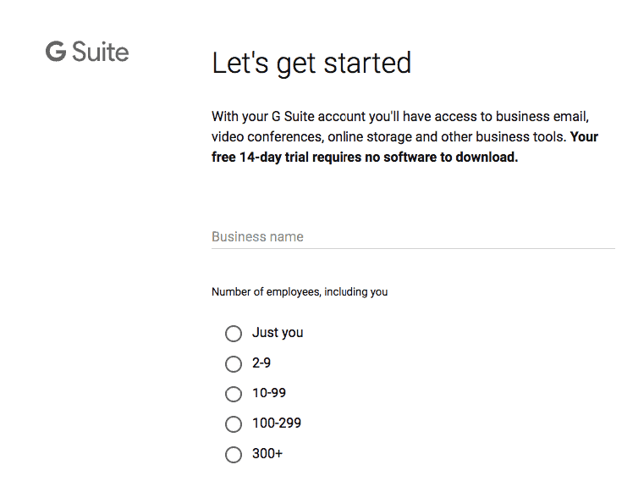The width and height of the screenshot is (644, 487).
Task: Choose the 10-99 employees radio circle
Action: (x=234, y=394)
